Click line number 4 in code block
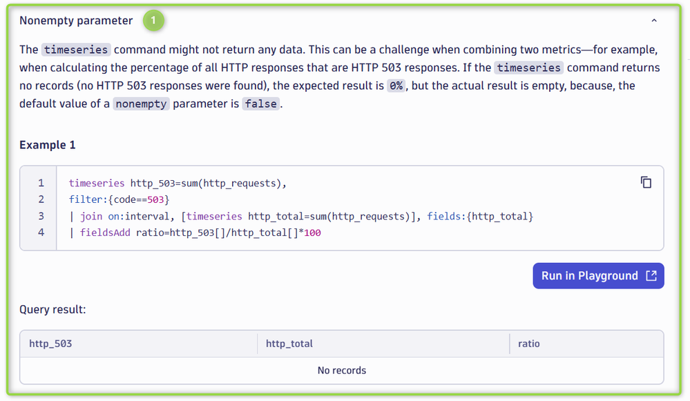The width and height of the screenshot is (690, 401). pyautogui.click(x=41, y=233)
